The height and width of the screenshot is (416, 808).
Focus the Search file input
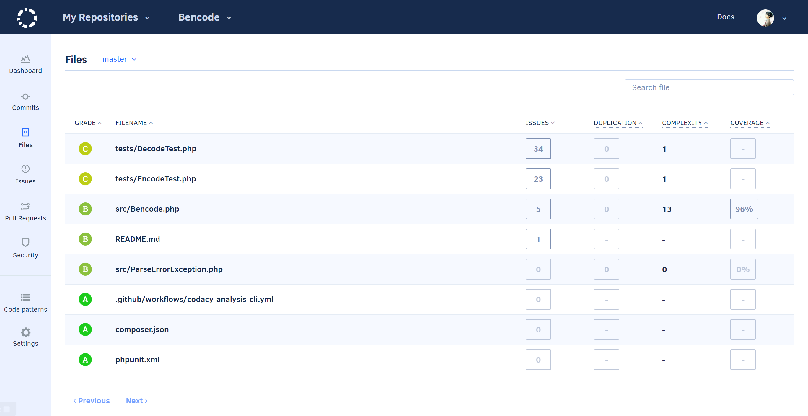pos(709,87)
